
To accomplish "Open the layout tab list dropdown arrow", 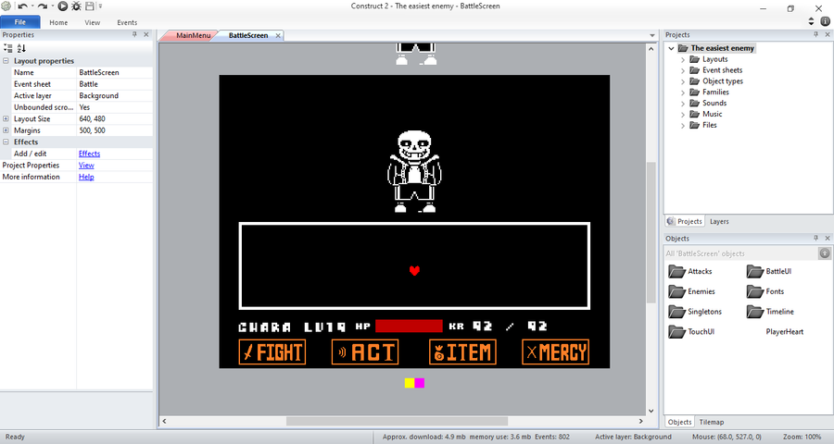I will (x=652, y=35).
